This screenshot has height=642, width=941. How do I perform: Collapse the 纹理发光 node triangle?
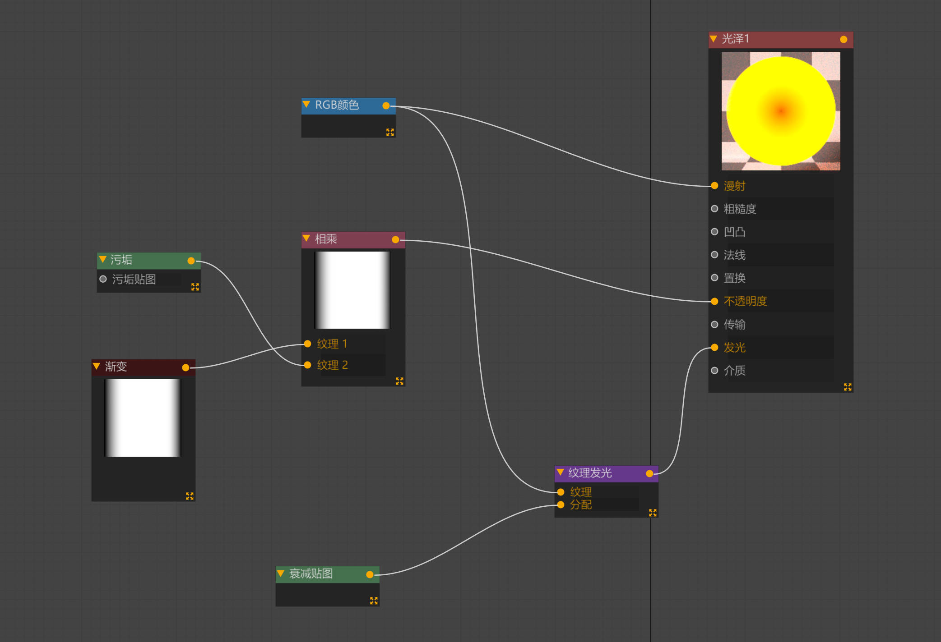[561, 472]
